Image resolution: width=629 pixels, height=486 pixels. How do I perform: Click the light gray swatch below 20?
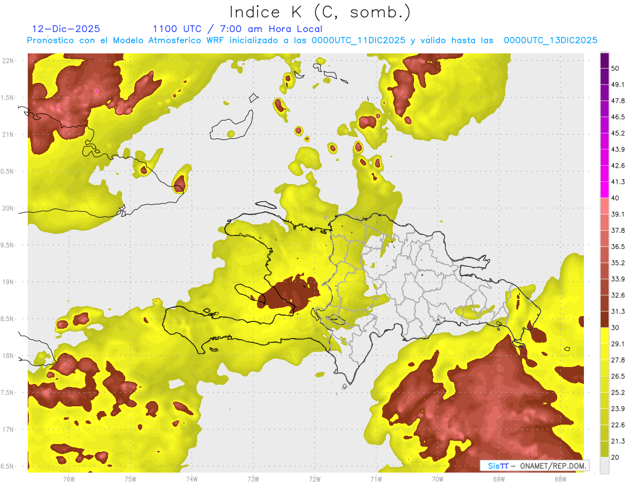(604, 465)
